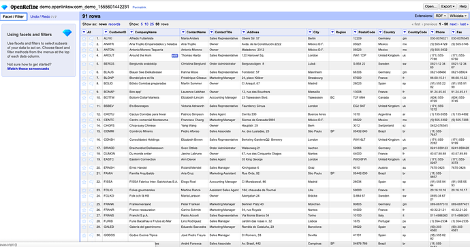The image size is (470, 247).
Task: Select the Facet / Filter tab
Action: [14, 17]
